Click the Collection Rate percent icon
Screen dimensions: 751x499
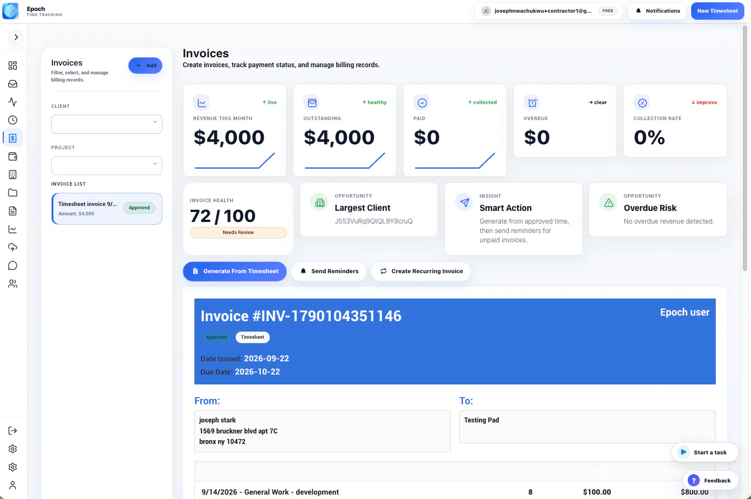(642, 102)
